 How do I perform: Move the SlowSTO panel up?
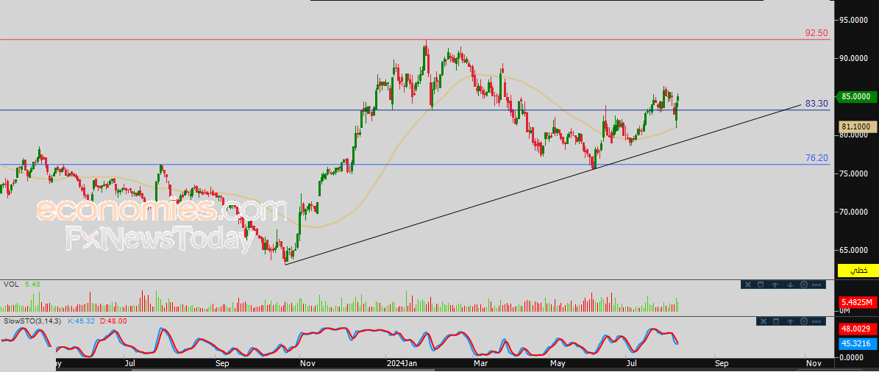click(x=791, y=321)
